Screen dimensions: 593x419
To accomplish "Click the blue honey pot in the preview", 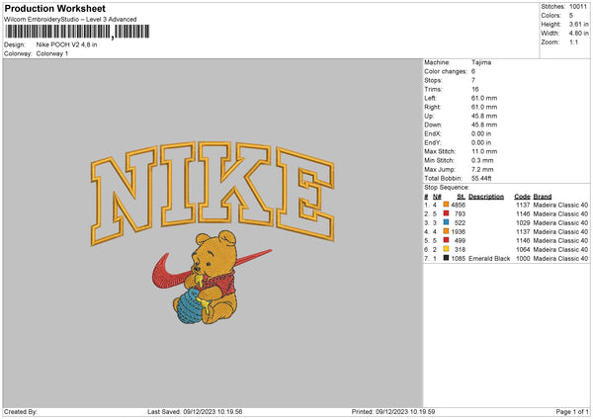I will 190,307.
